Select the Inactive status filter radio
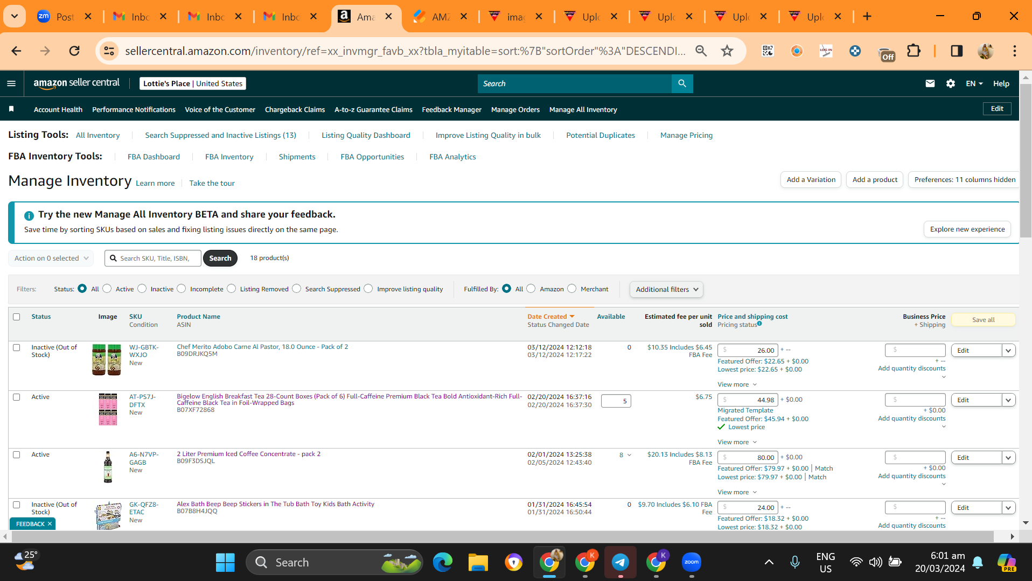The image size is (1032, 581). (142, 289)
